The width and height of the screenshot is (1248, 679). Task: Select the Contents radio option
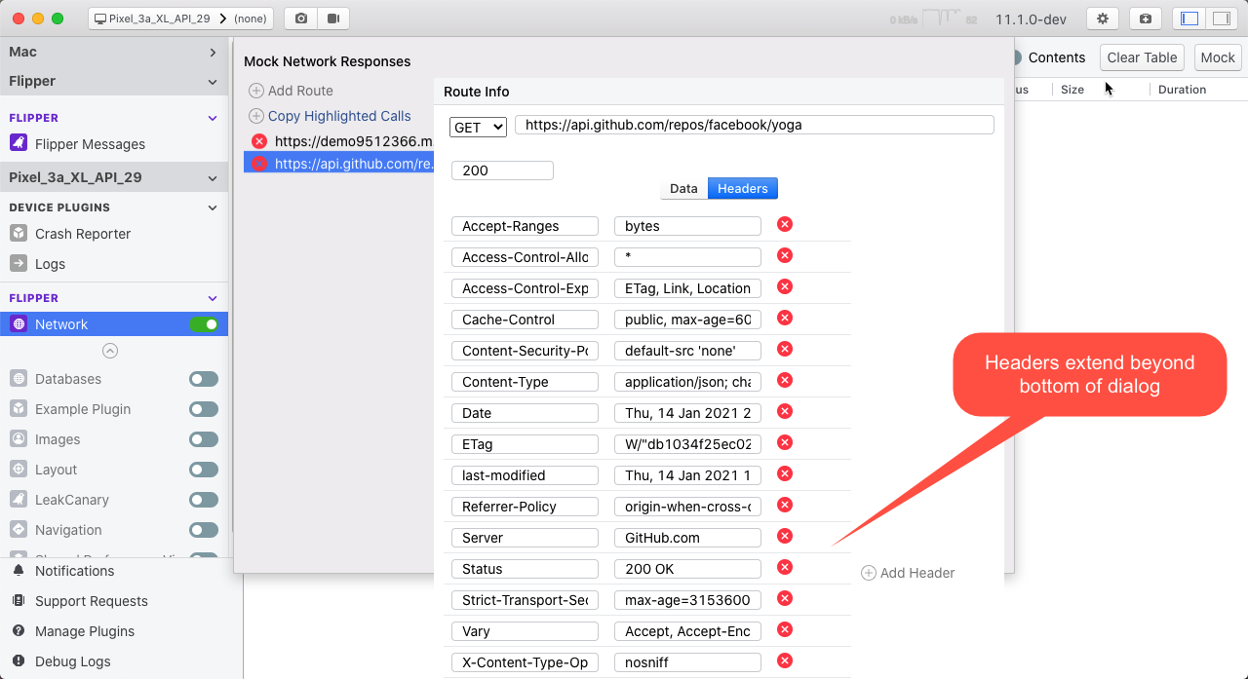tap(1015, 57)
